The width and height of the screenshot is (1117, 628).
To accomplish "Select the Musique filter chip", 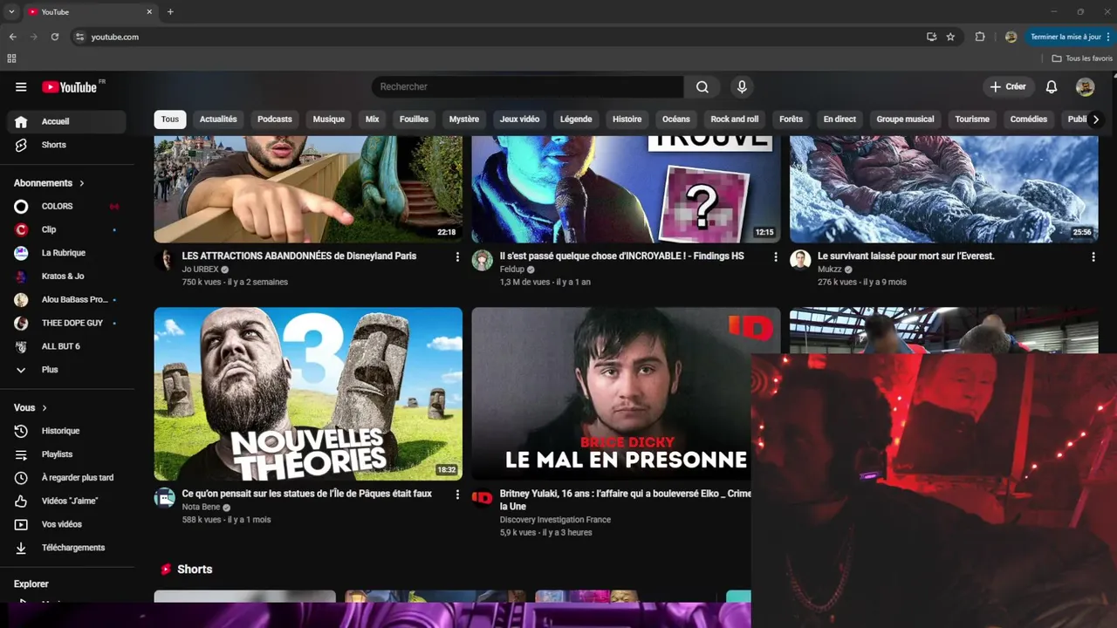I will point(329,119).
